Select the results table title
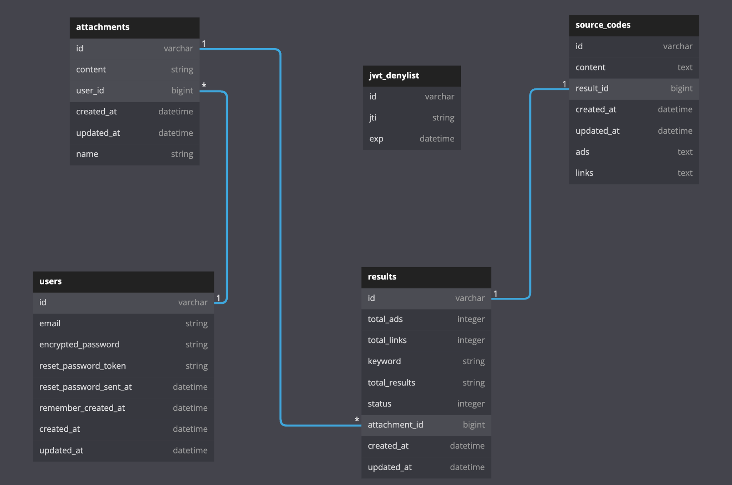Viewport: 732px width, 485px height. click(426, 277)
